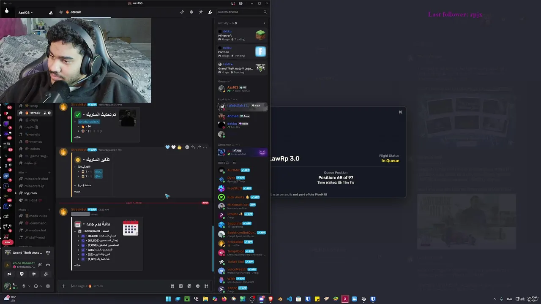This screenshot has width=541, height=304.
Task: Open dxkku's Fortnite activity card
Action: (x=242, y=52)
